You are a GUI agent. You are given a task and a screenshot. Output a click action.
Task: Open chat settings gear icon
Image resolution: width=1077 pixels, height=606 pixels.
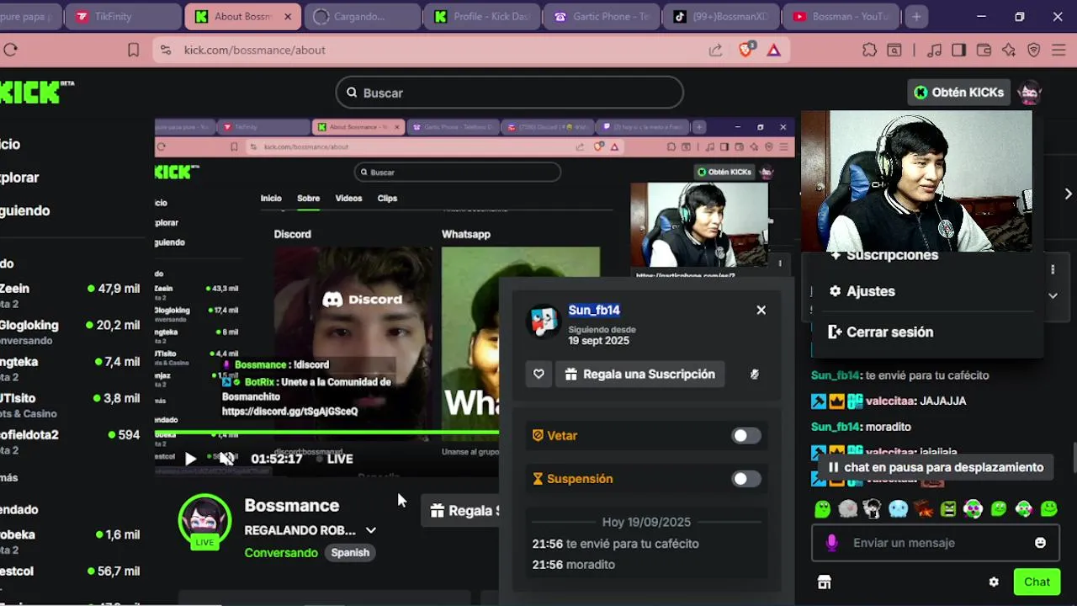click(x=994, y=582)
